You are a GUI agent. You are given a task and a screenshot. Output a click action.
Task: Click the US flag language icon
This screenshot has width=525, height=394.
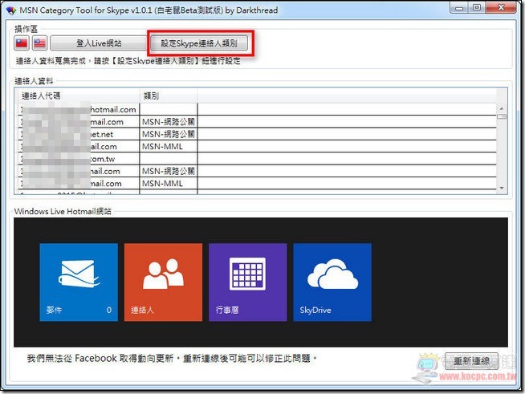coord(40,43)
